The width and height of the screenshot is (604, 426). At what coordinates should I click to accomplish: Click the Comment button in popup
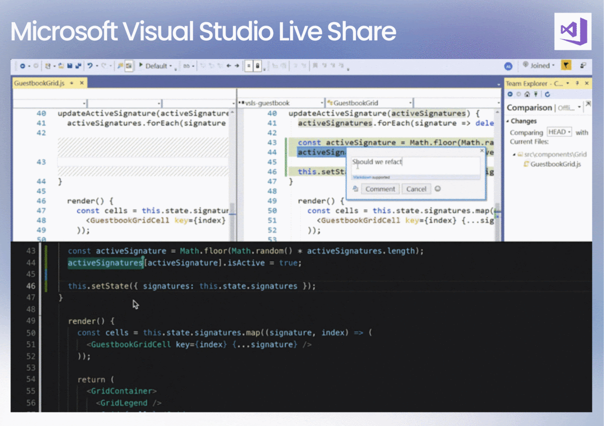click(380, 189)
